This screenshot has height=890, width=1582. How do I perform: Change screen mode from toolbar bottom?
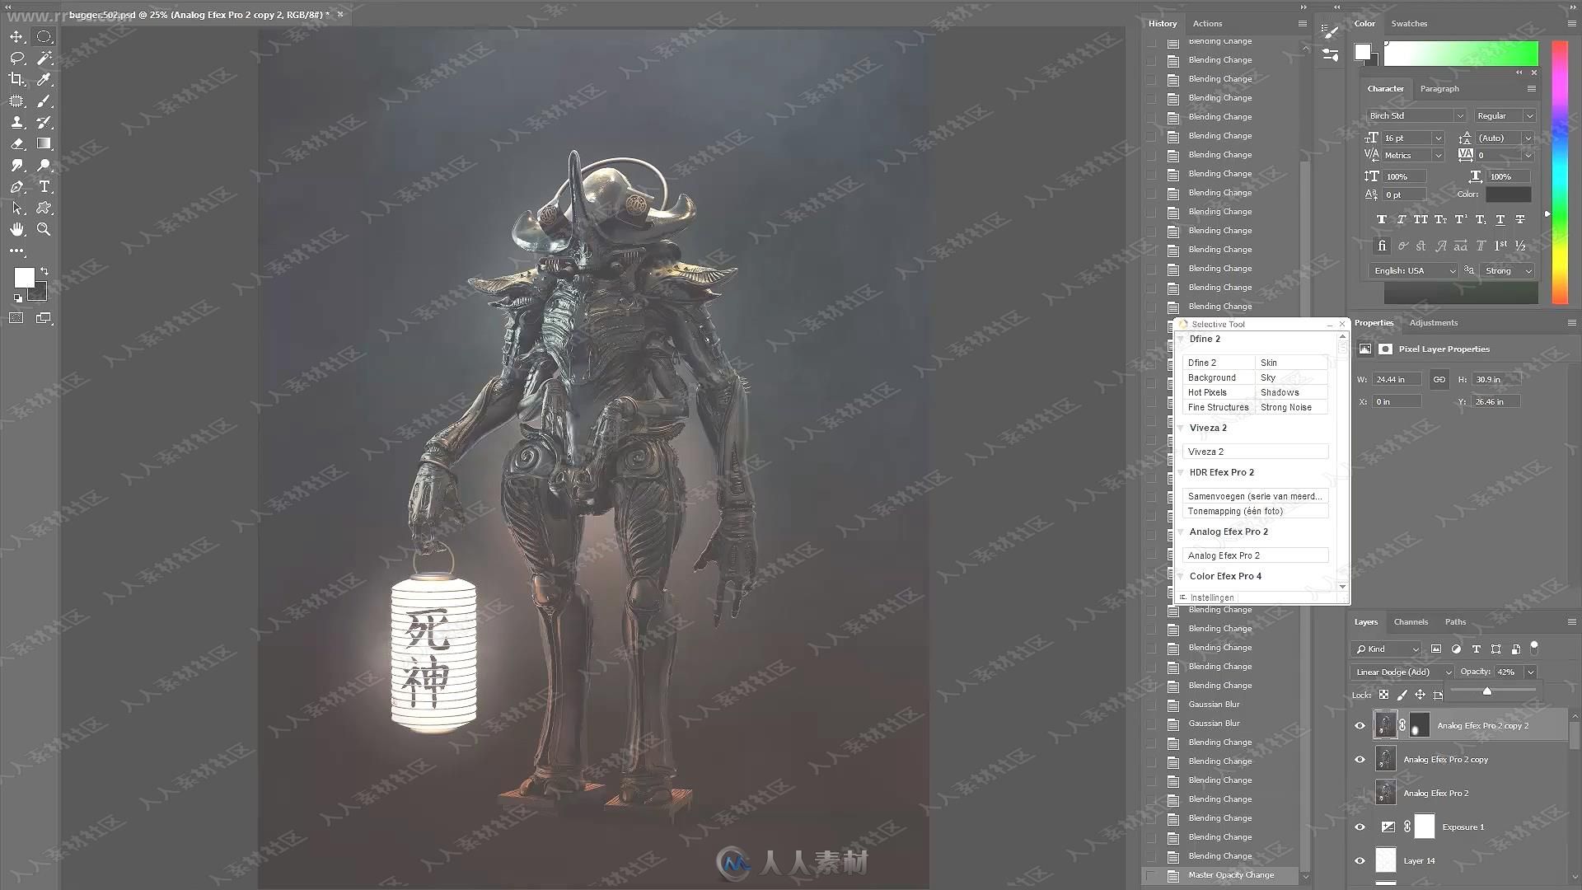44,318
